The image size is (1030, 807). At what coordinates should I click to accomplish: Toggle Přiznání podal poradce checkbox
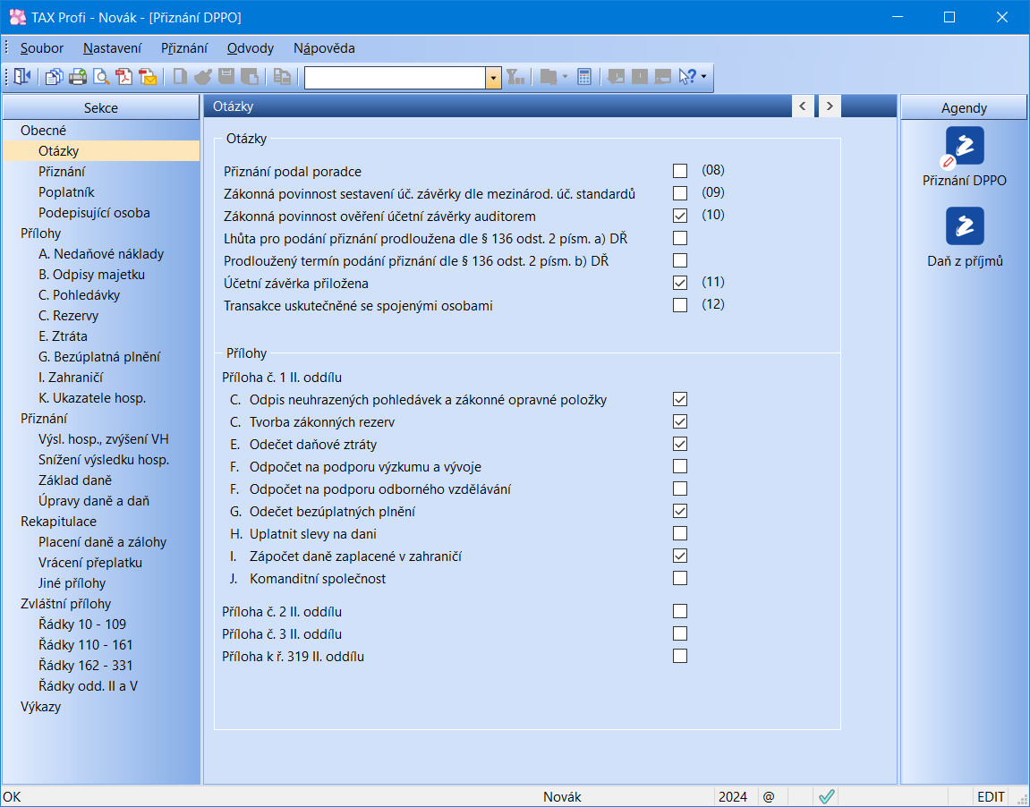point(680,172)
